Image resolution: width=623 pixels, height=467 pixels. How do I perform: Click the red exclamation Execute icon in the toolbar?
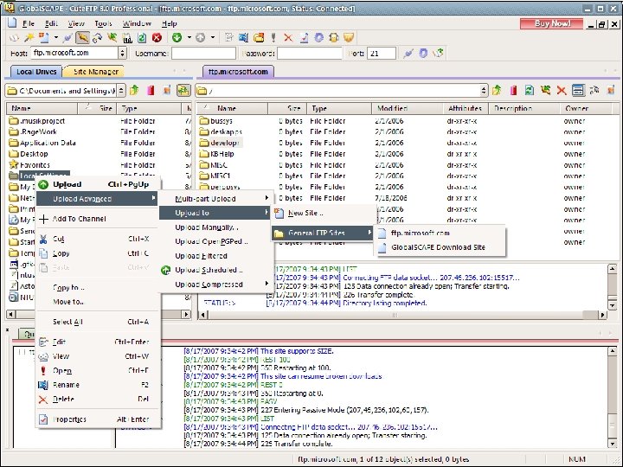click(x=273, y=38)
